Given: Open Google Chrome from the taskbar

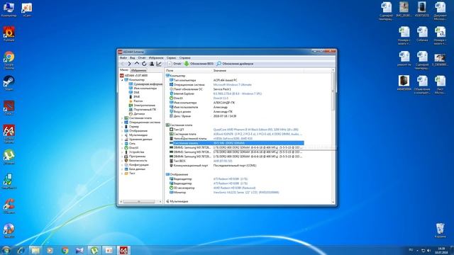Looking at the screenshot, I should [65, 250].
